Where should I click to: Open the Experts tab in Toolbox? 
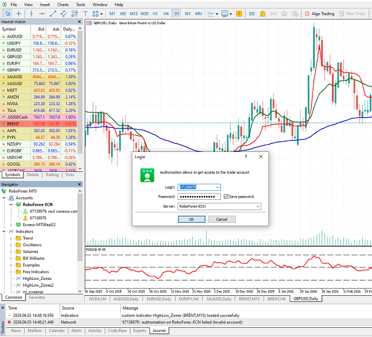140,331
